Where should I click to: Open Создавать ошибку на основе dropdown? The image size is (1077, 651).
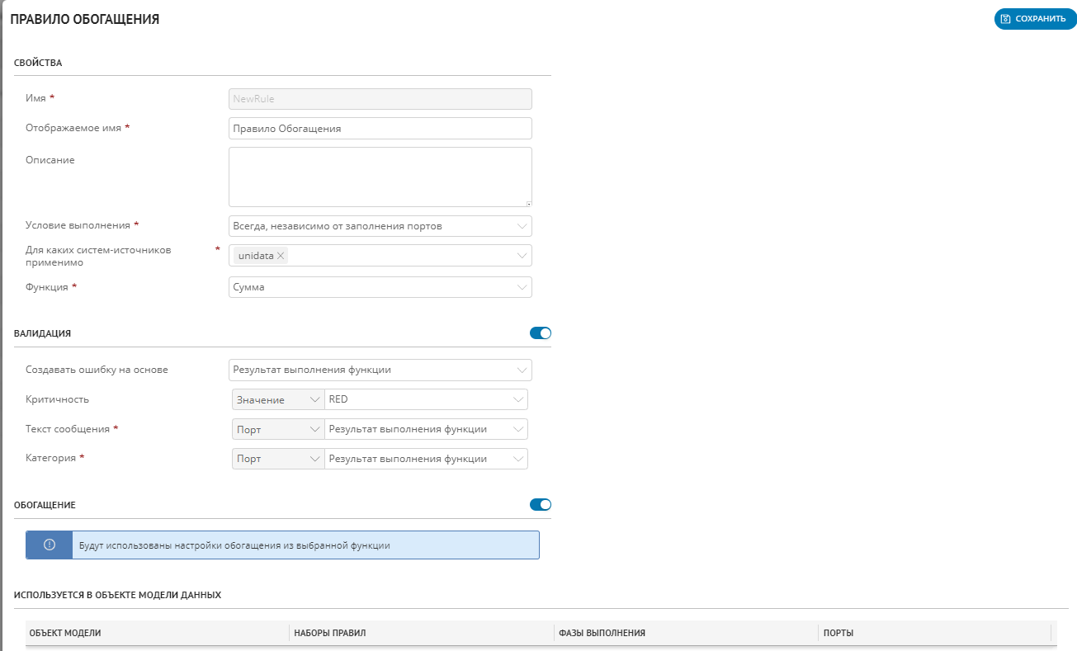(380, 370)
